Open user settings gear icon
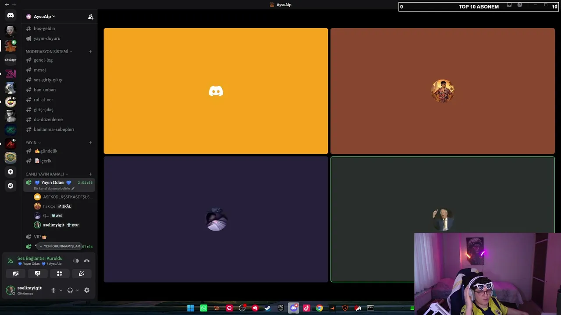The height and width of the screenshot is (315, 561). [x=87, y=290]
